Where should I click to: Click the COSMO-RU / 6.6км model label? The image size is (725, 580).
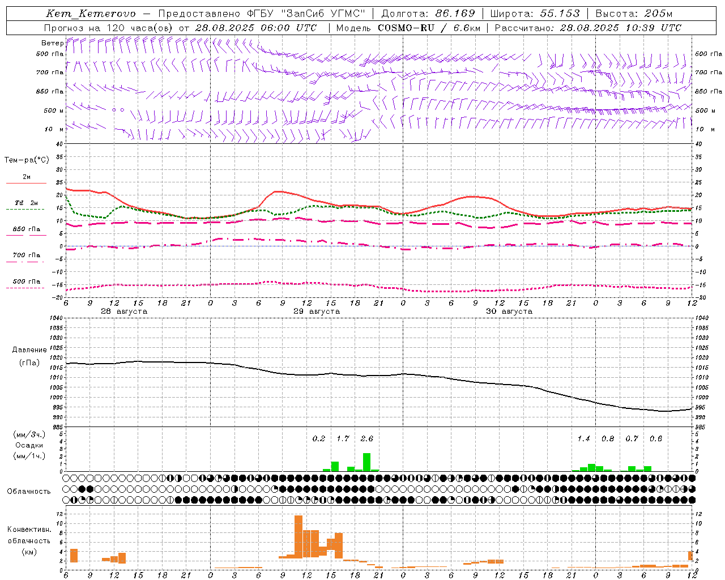429,28
